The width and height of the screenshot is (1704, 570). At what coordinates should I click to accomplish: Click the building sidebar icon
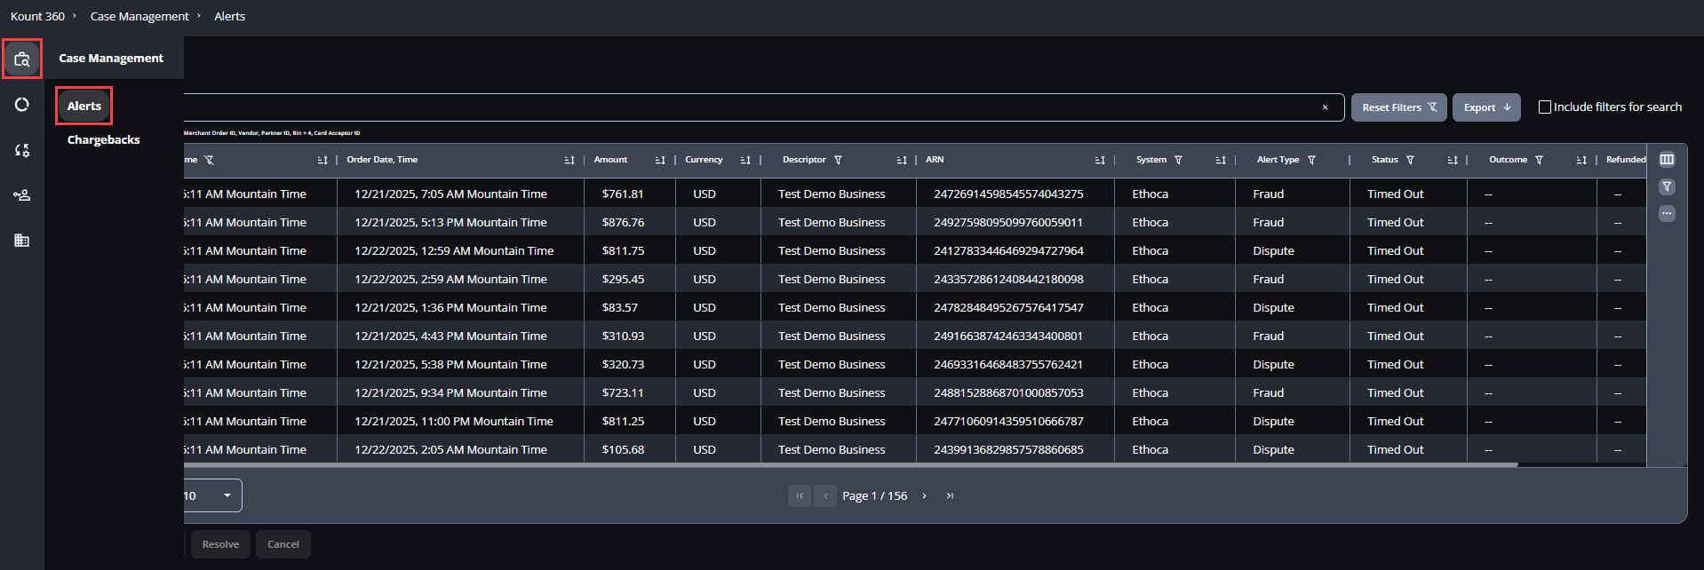click(22, 241)
